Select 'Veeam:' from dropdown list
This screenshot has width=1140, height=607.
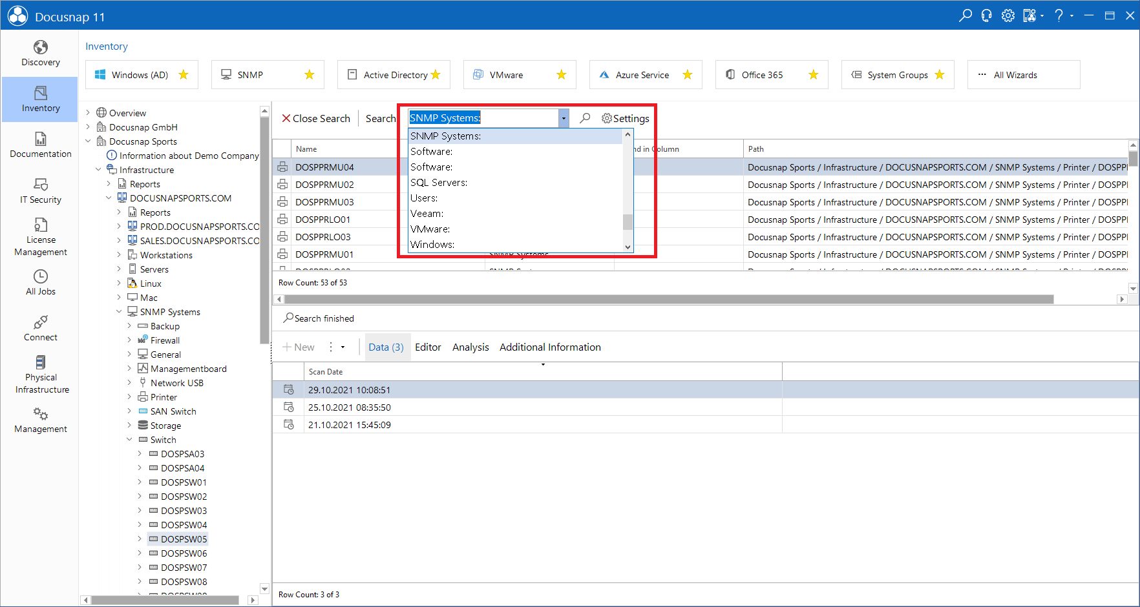point(515,214)
